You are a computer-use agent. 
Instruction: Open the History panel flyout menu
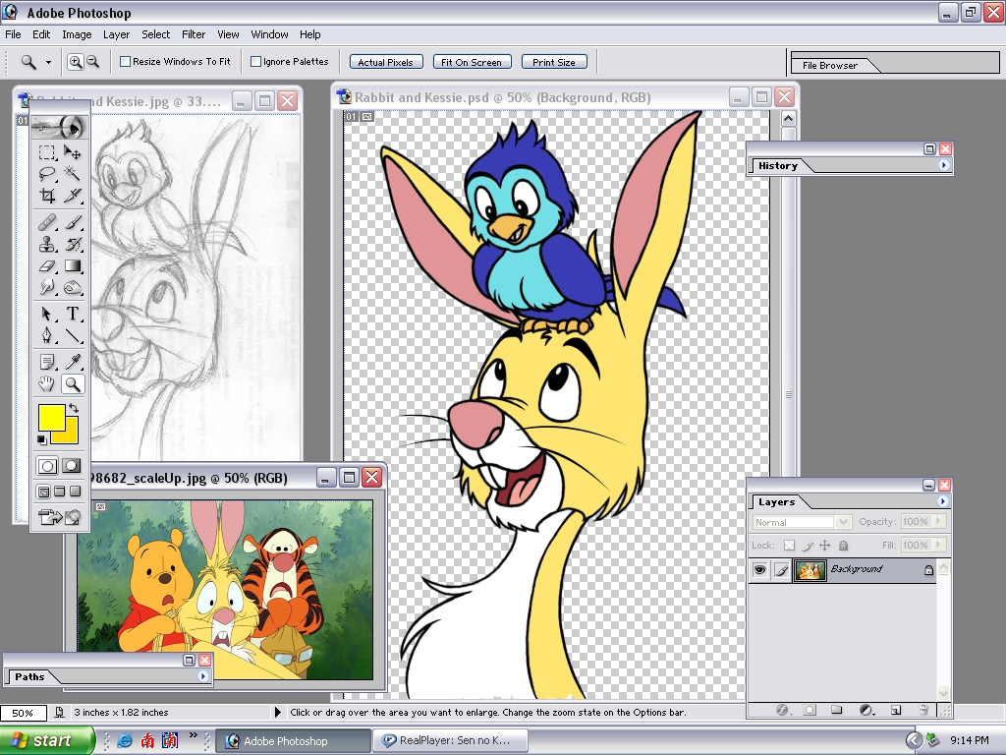(943, 165)
